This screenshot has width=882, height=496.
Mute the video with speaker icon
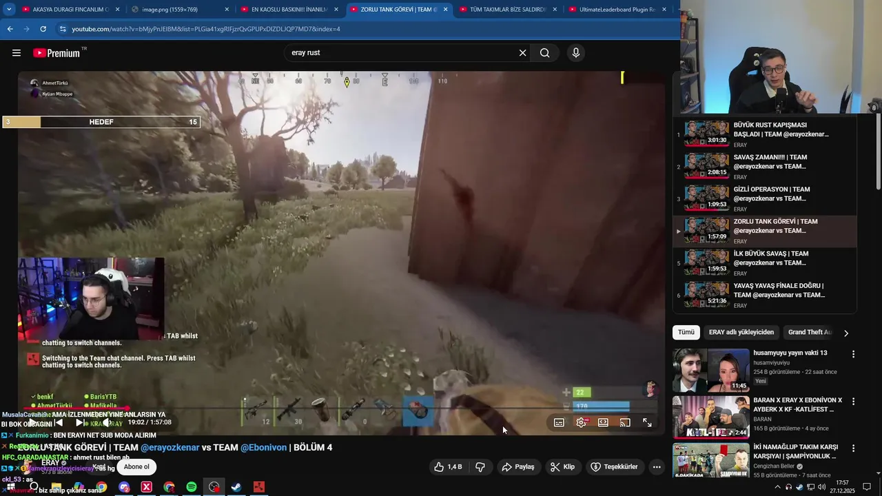pos(107,422)
